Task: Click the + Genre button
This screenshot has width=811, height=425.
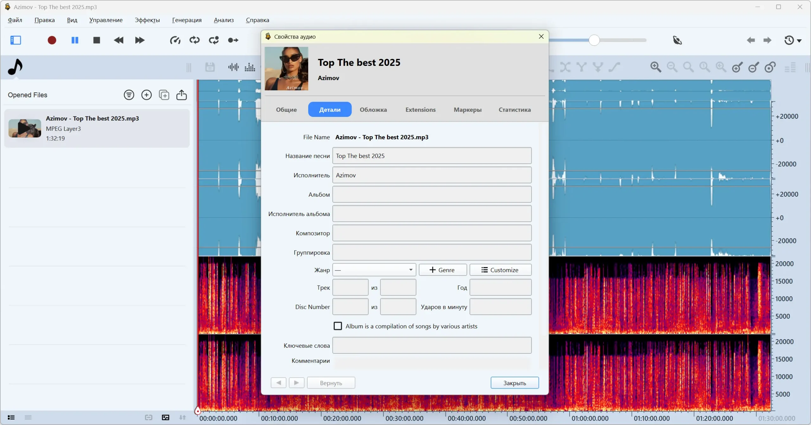Action: (443, 270)
